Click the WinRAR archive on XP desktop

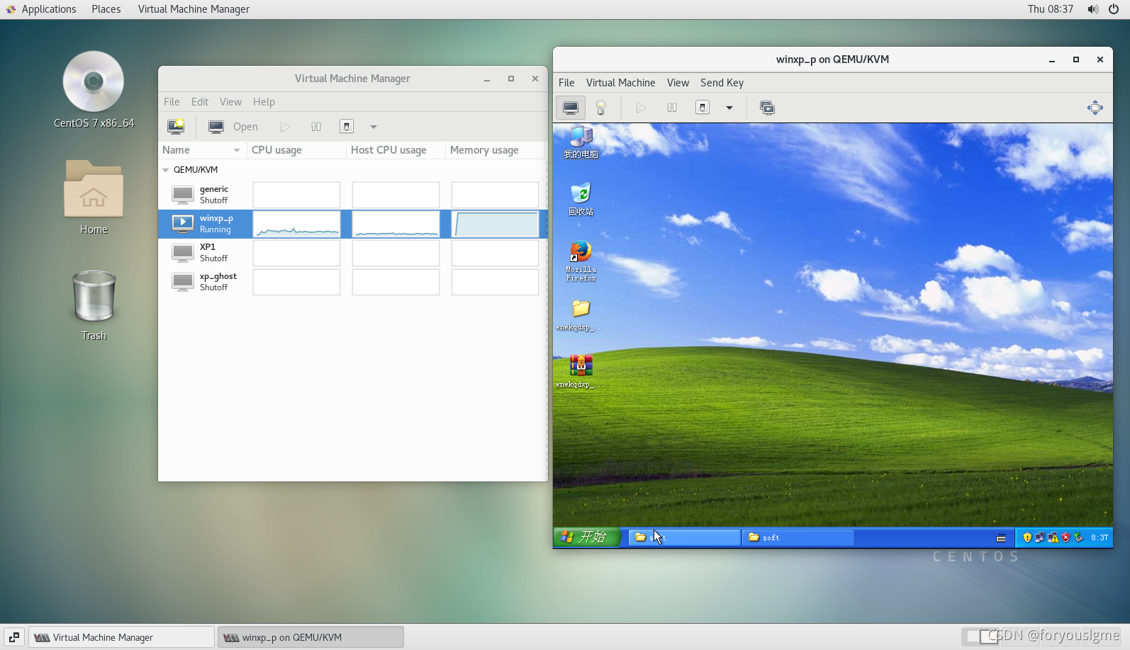[581, 371]
